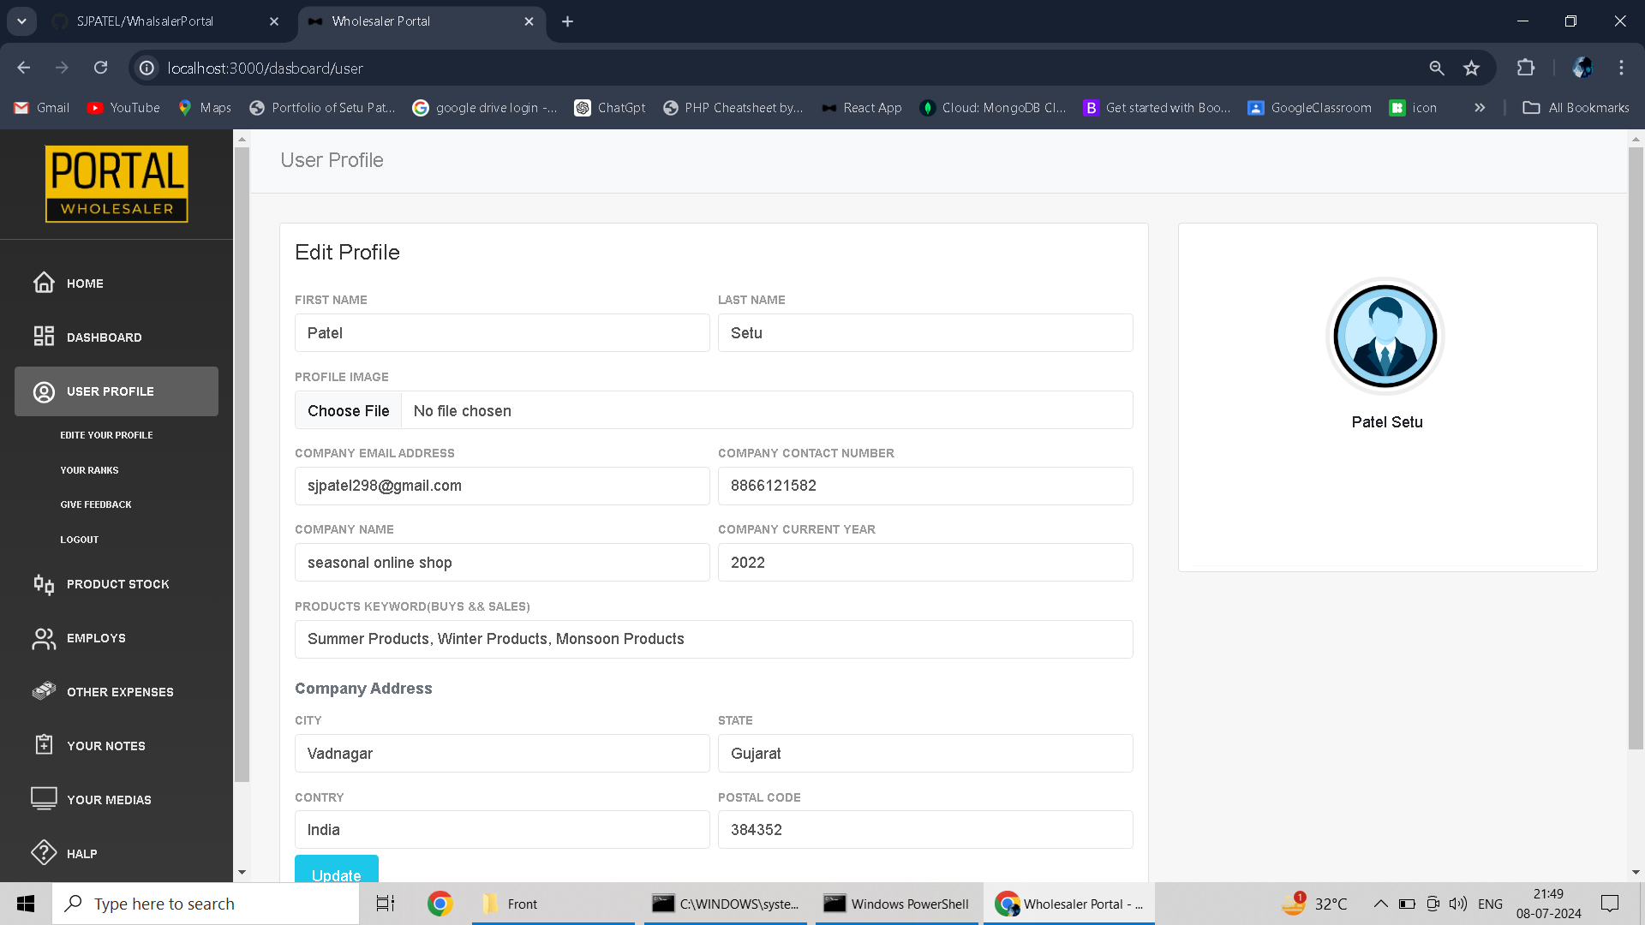Click the Other Expenses money icon
The image size is (1645, 925).
44,691
